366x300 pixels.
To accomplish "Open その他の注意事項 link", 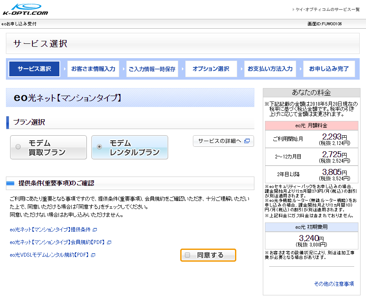I will [x=334, y=284].
